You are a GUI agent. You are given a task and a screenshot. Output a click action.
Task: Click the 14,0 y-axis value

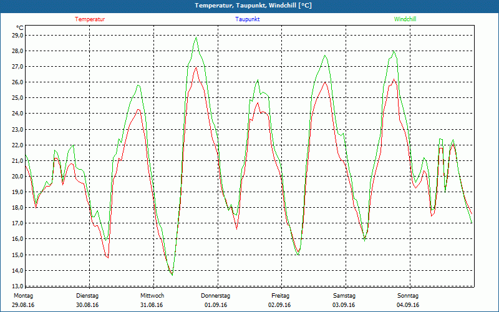pos(17,271)
